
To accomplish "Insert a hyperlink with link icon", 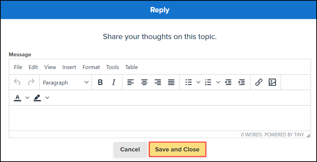I will tap(259, 82).
